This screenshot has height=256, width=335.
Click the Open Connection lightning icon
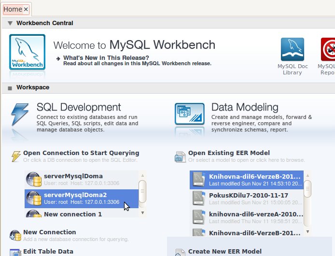tap(16, 156)
